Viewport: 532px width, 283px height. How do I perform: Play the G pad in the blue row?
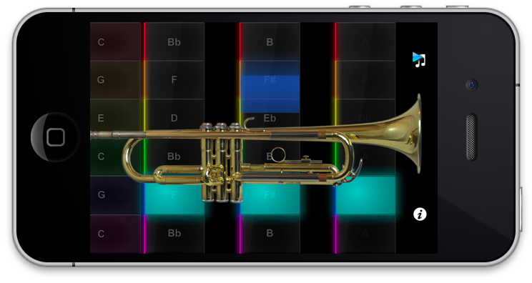115,195
